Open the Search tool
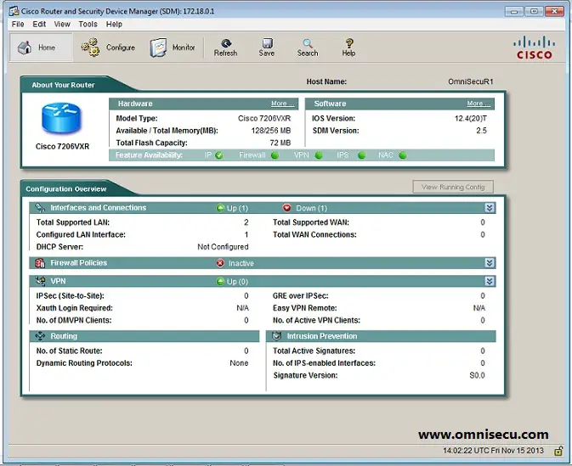 click(308, 48)
